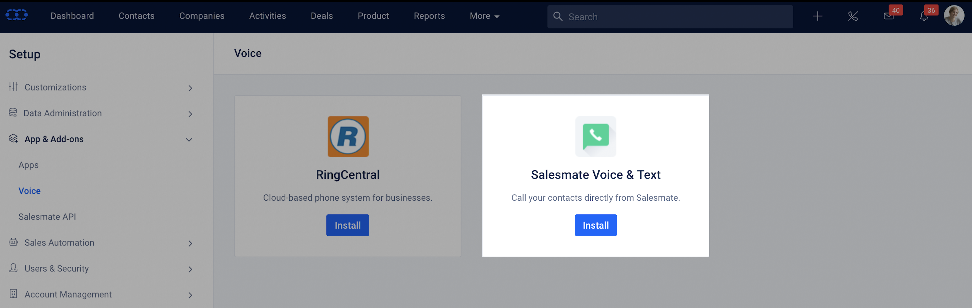Screen dimensions: 972x308
Task: Click the Users & Security person icon
Action: 13,268
